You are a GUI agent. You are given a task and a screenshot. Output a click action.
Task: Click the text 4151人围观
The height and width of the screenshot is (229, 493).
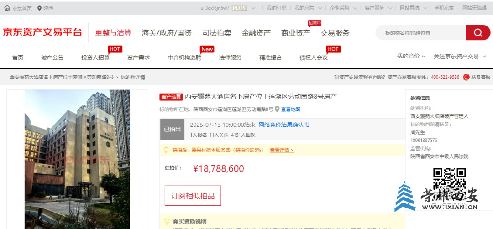pos(243,135)
